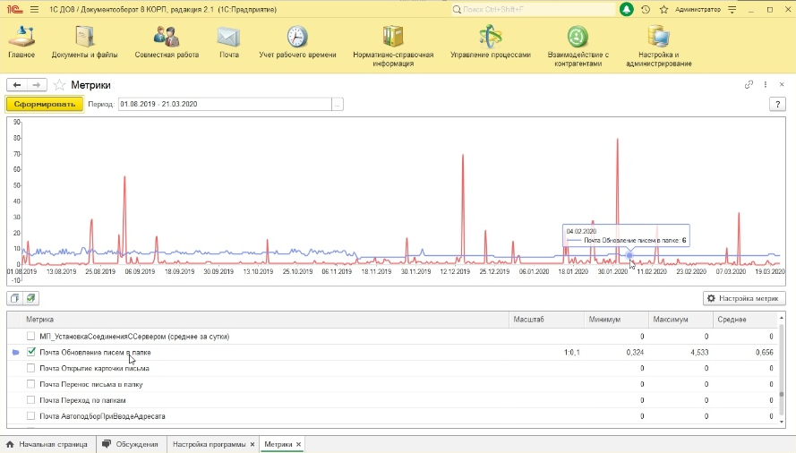Click the search field Поиск
The image size is (796, 453).
pyautogui.click(x=533, y=9)
